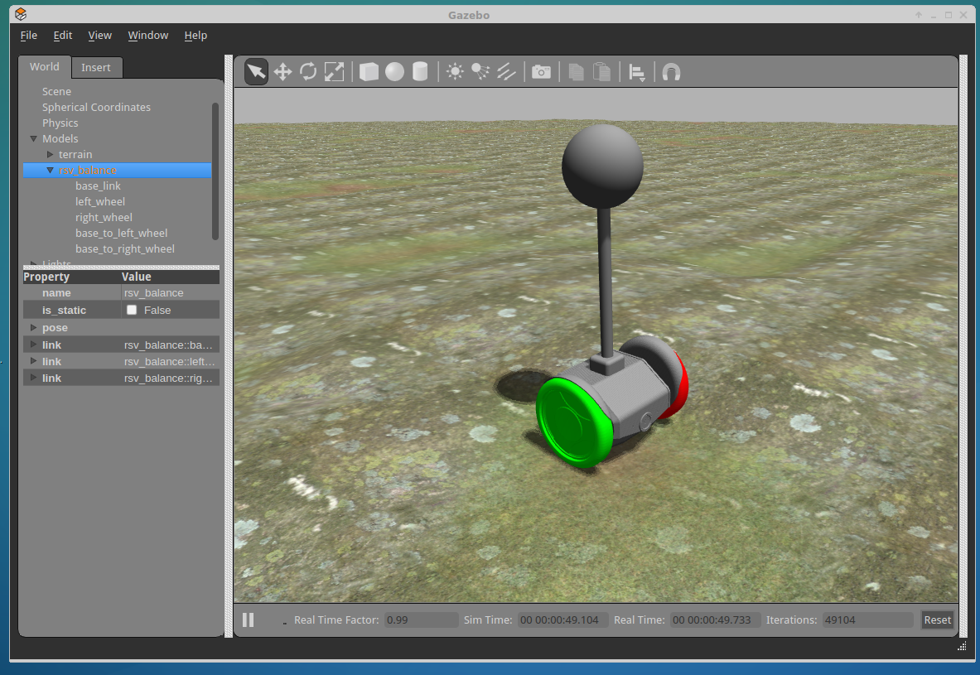Select the arrow selection mode tool
980x675 pixels.
click(x=257, y=72)
